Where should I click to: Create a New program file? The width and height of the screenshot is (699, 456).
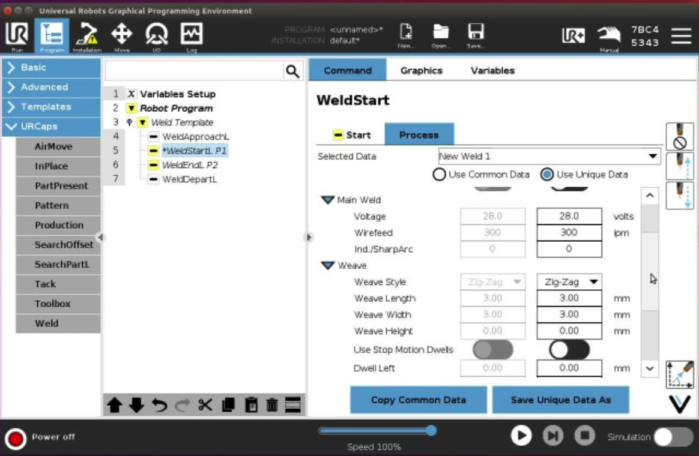point(406,35)
